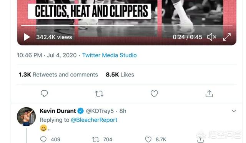Seek on the video progress bar
The image size is (246, 143).
coord(126,25)
